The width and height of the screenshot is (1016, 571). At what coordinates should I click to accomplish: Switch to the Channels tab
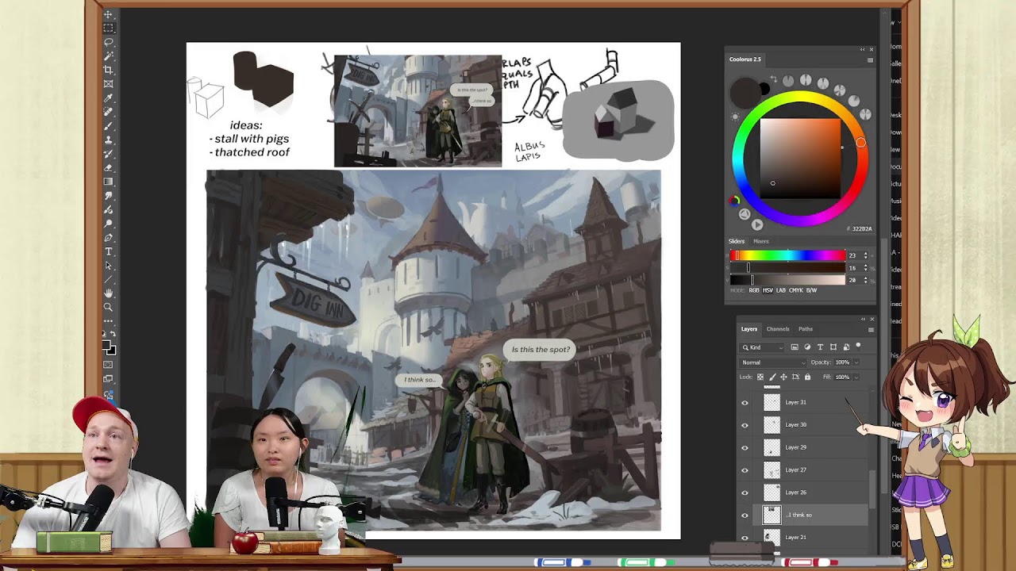[x=778, y=329]
